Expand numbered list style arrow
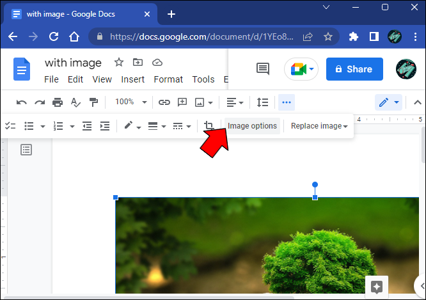 tap(72, 127)
